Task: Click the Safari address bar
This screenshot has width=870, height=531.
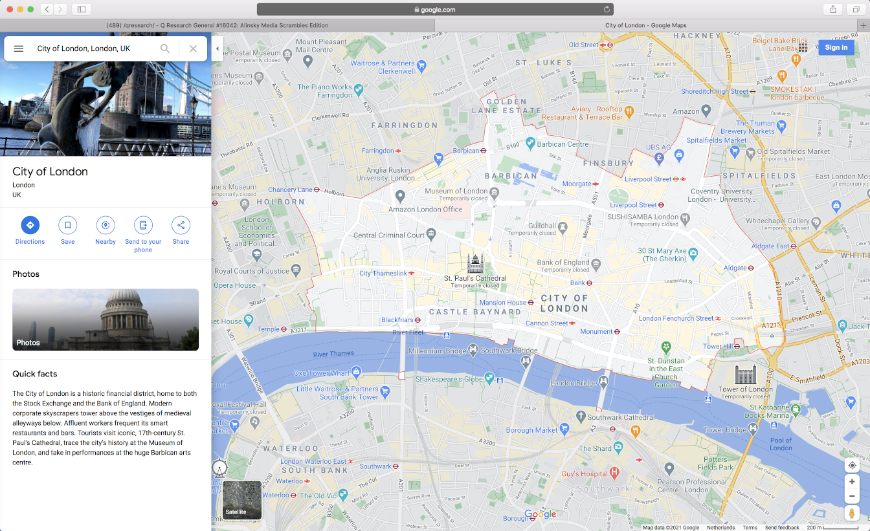Action: 435,9
